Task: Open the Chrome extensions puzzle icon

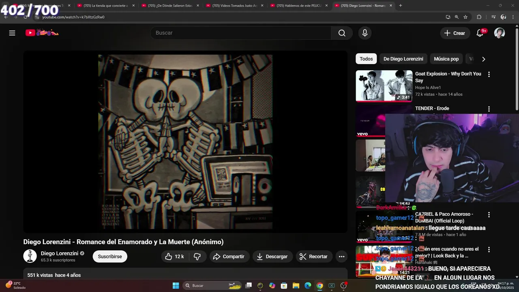Action: [x=479, y=17]
